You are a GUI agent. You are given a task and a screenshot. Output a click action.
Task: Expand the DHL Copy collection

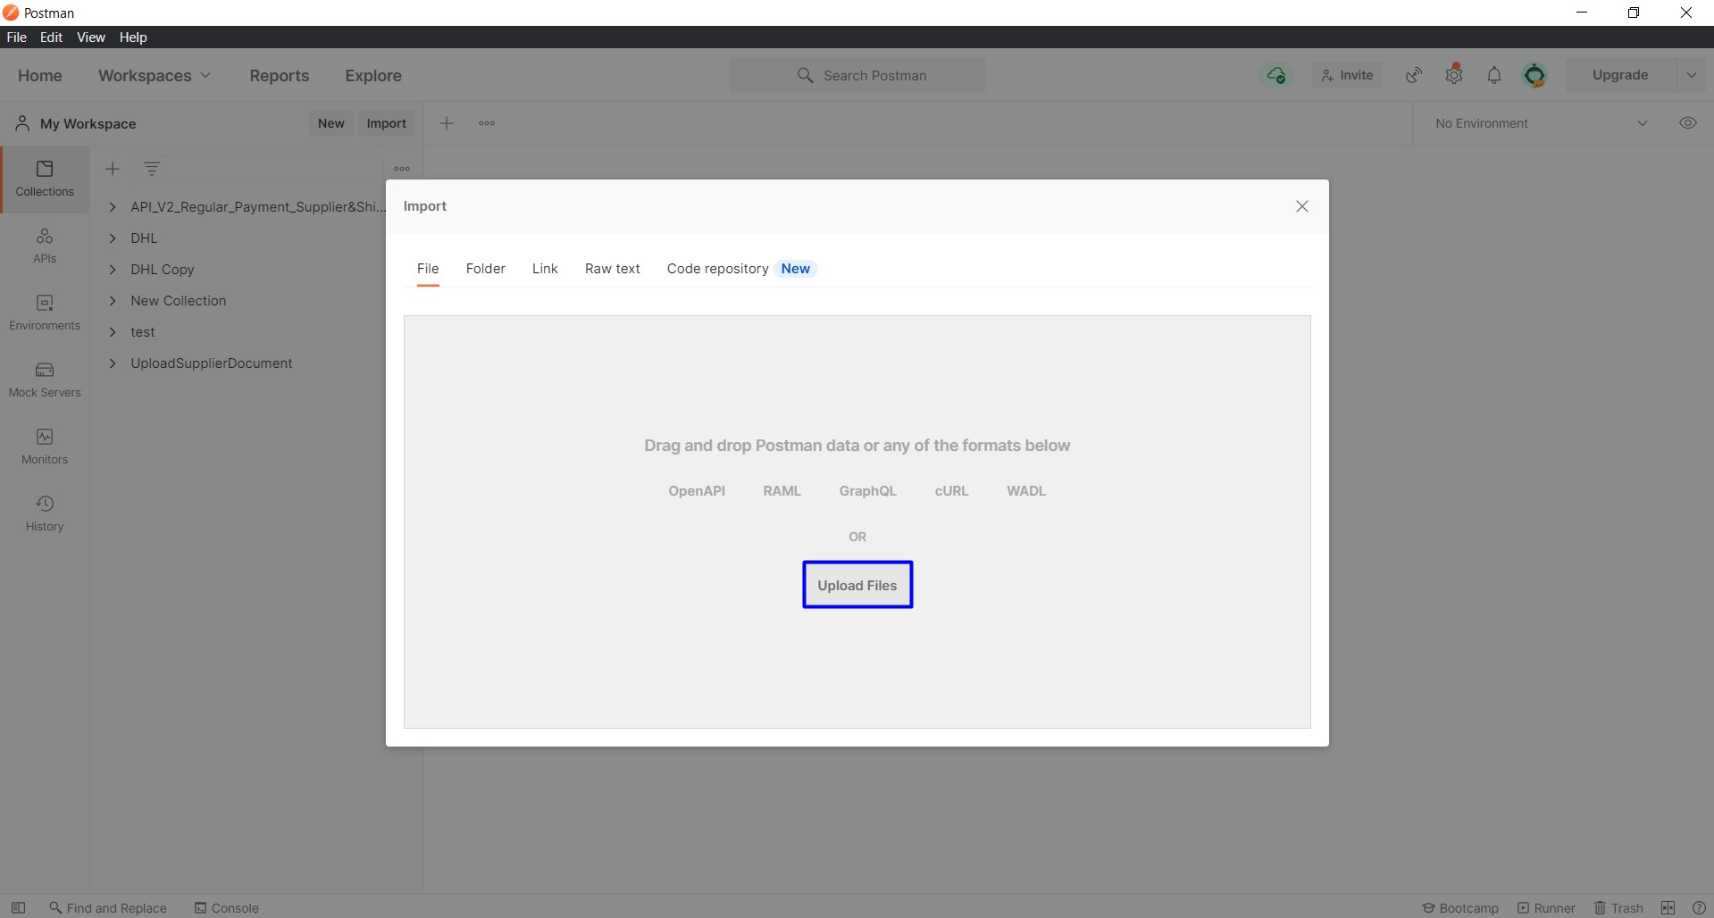(113, 270)
